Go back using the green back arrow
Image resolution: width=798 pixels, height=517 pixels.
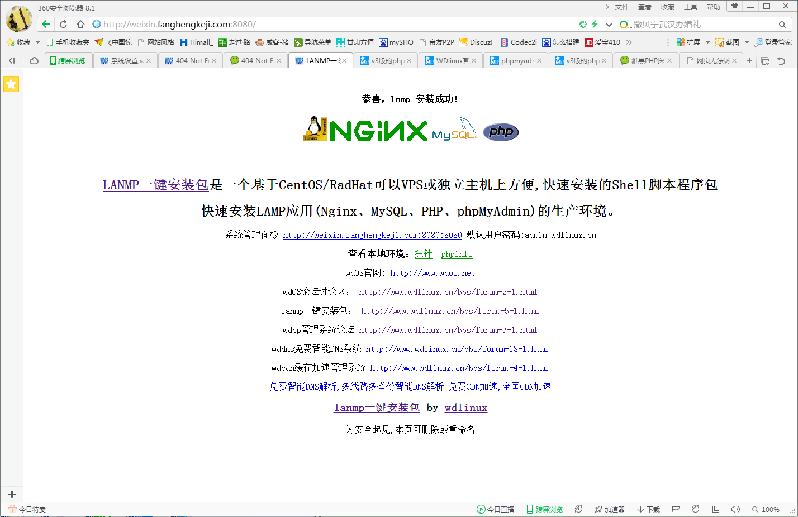point(46,24)
